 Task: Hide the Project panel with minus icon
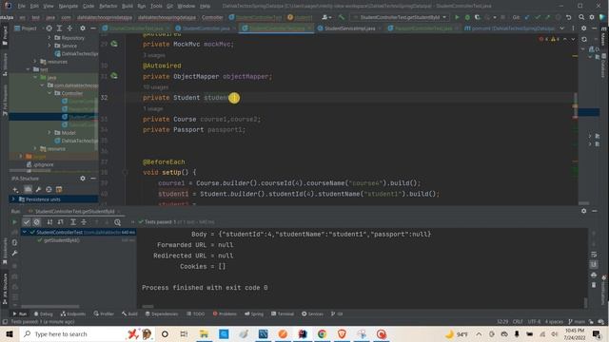tap(93, 28)
